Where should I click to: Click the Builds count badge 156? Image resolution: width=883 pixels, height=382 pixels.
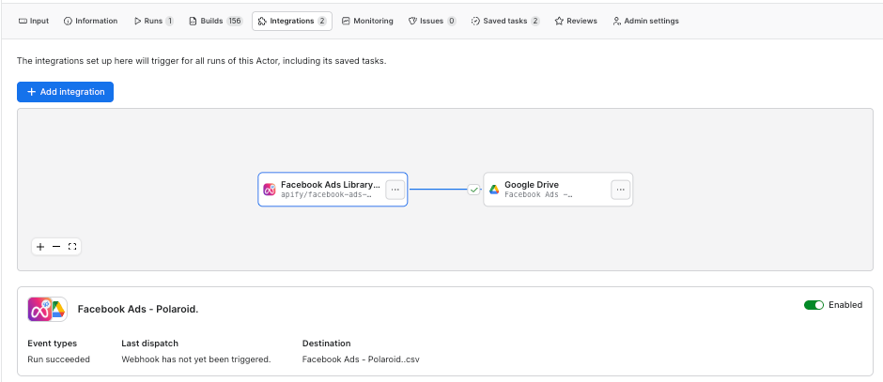tap(235, 21)
